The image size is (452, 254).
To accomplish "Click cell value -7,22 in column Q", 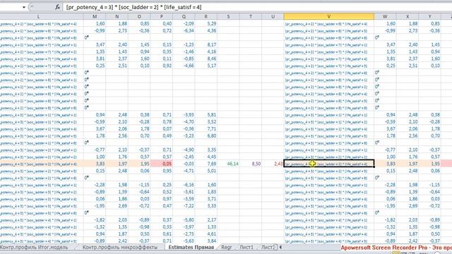I will [189, 206].
